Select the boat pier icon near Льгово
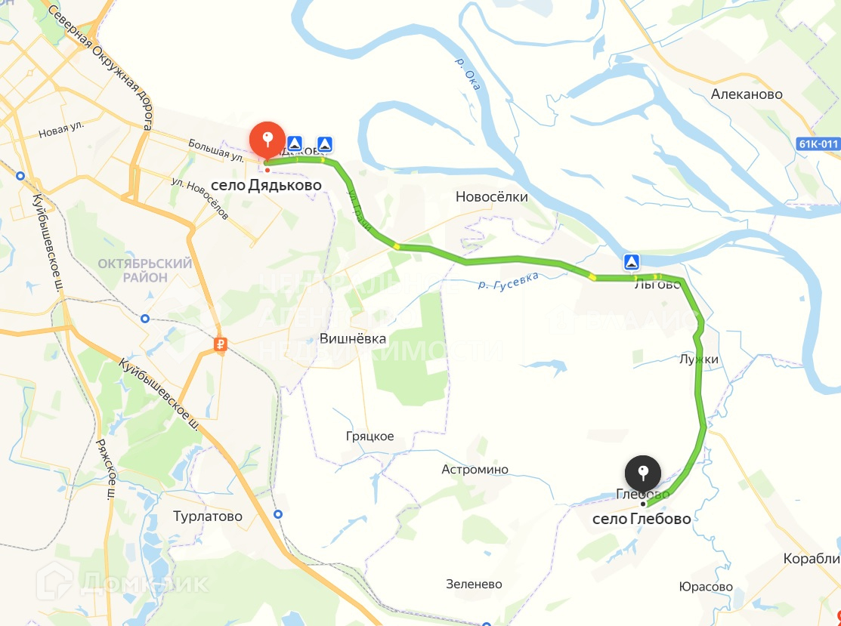 632,262
